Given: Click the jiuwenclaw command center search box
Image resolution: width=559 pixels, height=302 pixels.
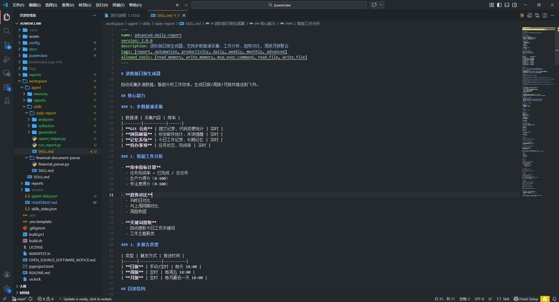Looking at the screenshot, I should [279, 5].
